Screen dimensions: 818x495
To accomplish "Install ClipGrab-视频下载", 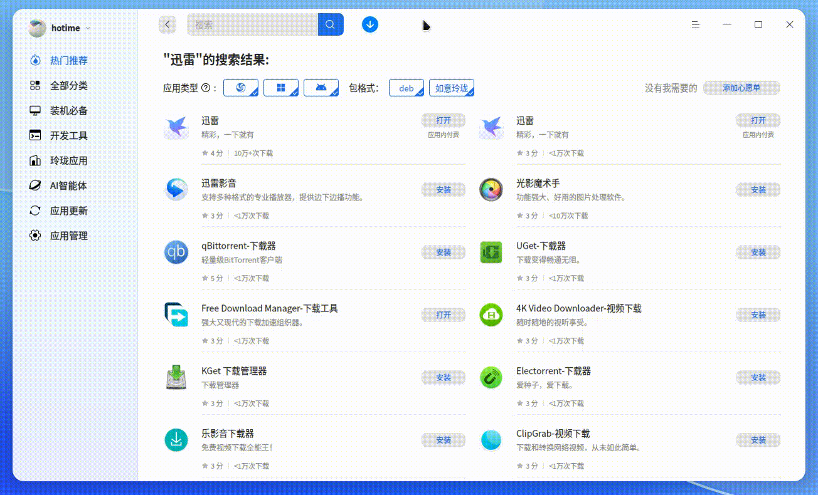I will coord(758,440).
